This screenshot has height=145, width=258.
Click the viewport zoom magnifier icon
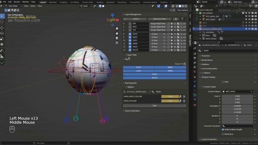(117, 29)
